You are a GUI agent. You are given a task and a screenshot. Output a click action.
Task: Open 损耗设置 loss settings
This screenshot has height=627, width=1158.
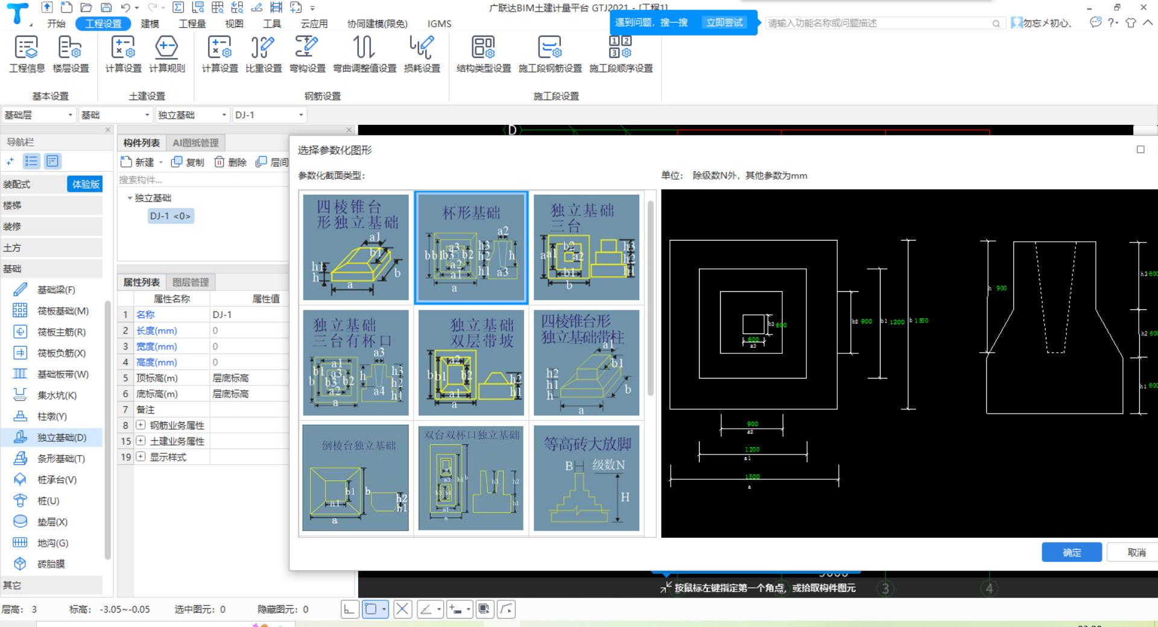422,54
